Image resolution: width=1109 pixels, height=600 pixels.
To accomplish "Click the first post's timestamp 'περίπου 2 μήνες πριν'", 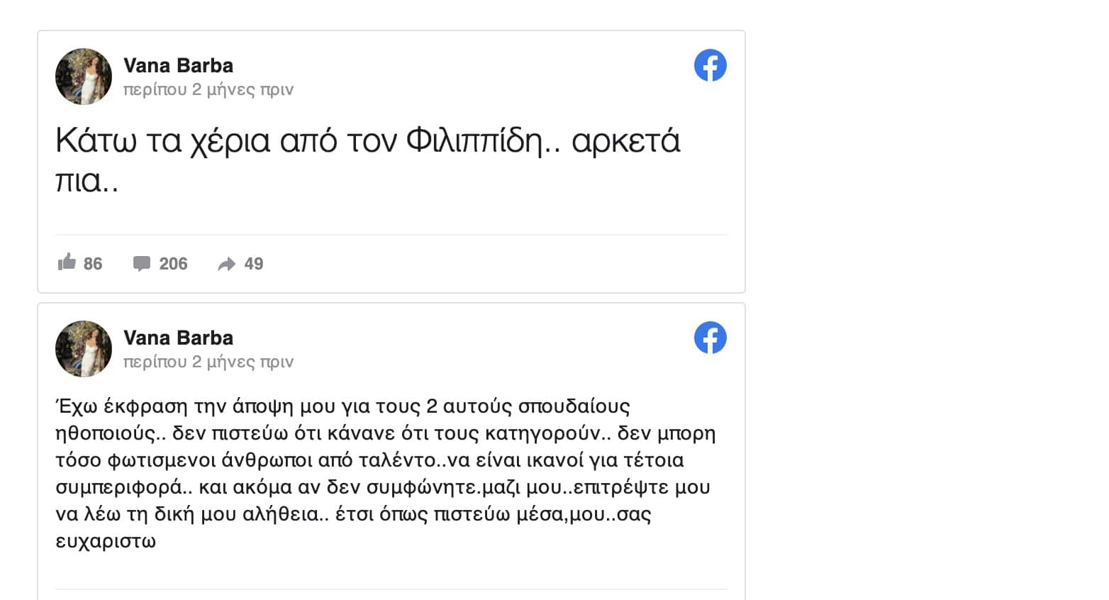I will pyautogui.click(x=208, y=89).
